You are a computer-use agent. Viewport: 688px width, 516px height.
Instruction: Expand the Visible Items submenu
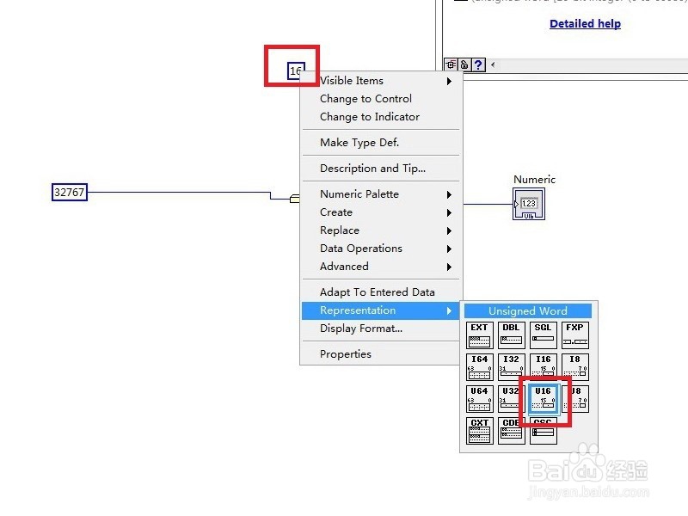[x=381, y=81]
